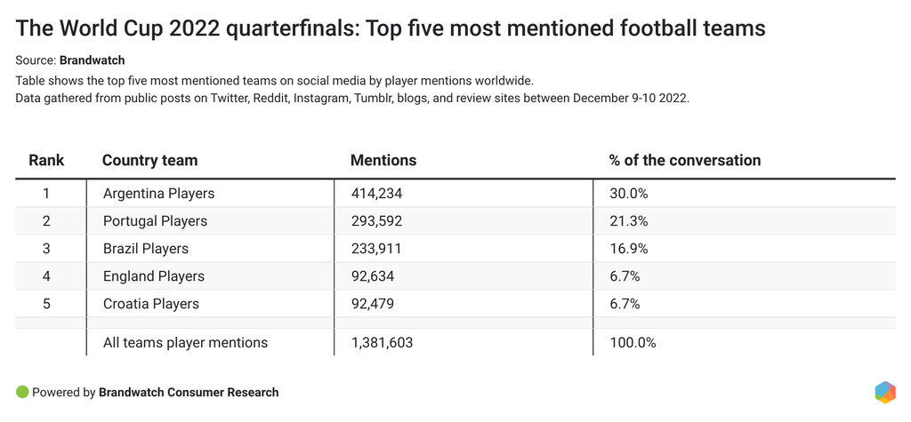
Task: Click the 1,381,603 total mentions value
Action: tap(382, 342)
